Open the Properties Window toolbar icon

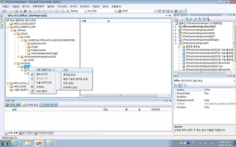point(163,11)
